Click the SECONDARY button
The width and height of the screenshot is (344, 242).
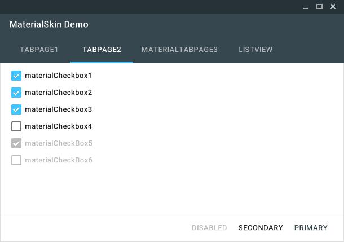tap(261, 228)
